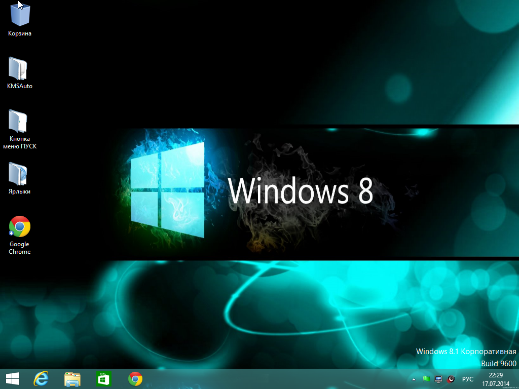Select the Кнопка меню ПУСК folder

18,121
